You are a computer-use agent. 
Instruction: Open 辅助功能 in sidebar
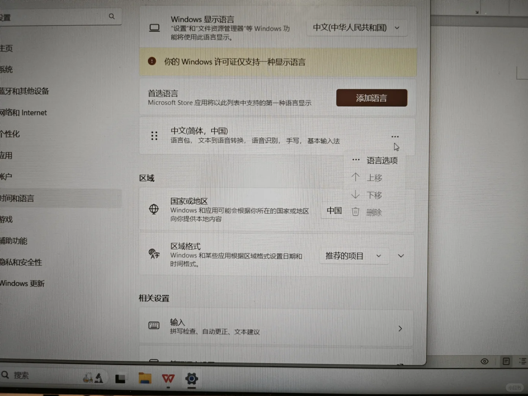point(14,241)
